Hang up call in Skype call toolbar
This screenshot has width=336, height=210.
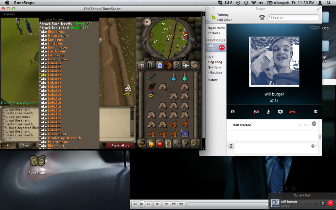[x=292, y=112]
